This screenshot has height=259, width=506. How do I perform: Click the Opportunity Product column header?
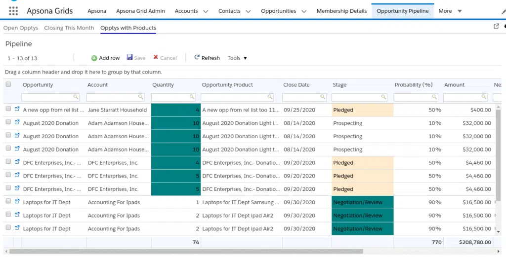pyautogui.click(x=227, y=85)
